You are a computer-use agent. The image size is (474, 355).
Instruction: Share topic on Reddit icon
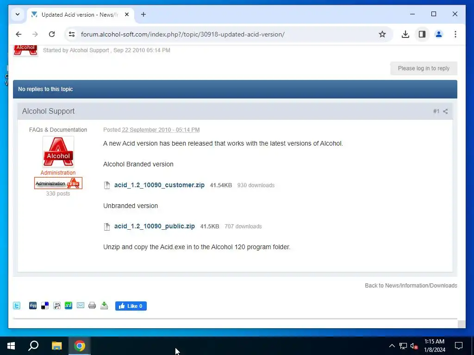[57, 306]
